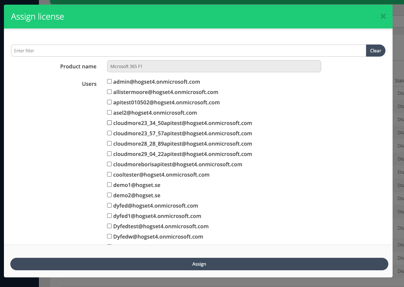Check dyfed@hogset4.onmicrosoft.com checkbox
This screenshot has width=404, height=287.
point(110,205)
